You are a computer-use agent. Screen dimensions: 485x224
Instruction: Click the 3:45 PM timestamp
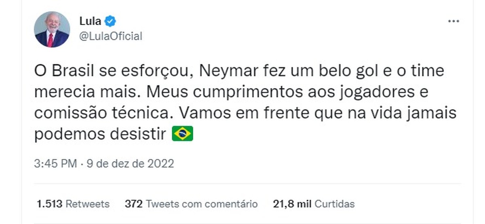point(55,164)
